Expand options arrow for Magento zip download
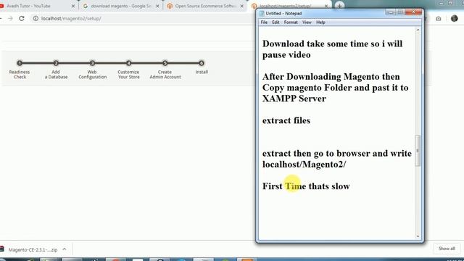464x261 pixels. click(x=65, y=249)
